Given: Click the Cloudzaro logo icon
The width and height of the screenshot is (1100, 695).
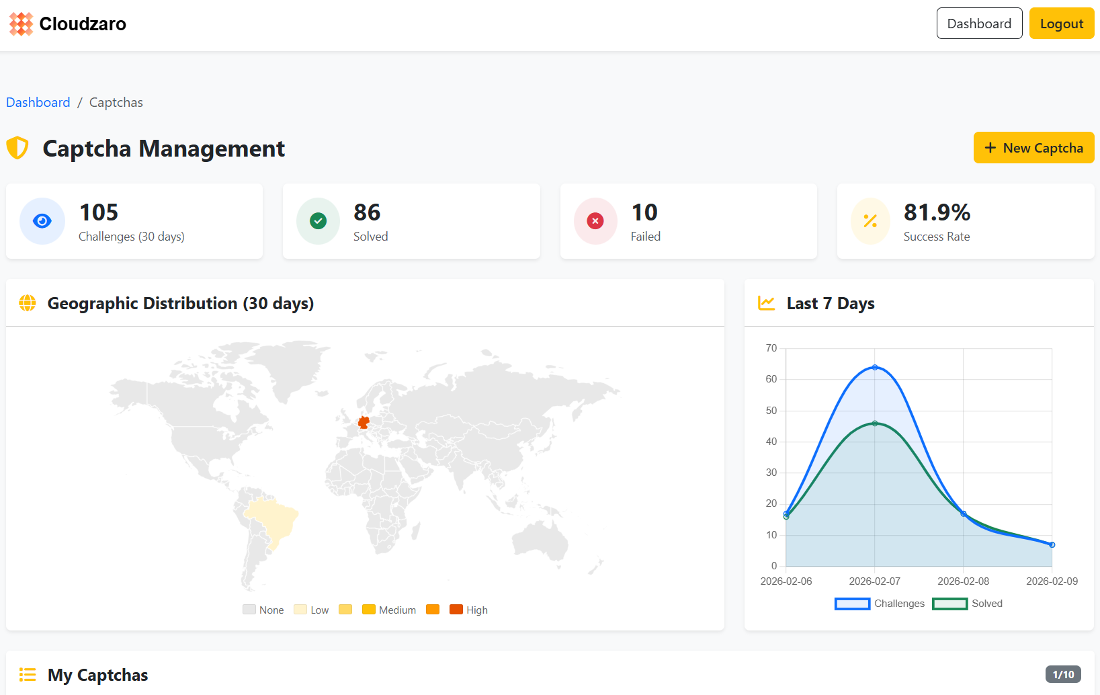Looking at the screenshot, I should tap(21, 24).
